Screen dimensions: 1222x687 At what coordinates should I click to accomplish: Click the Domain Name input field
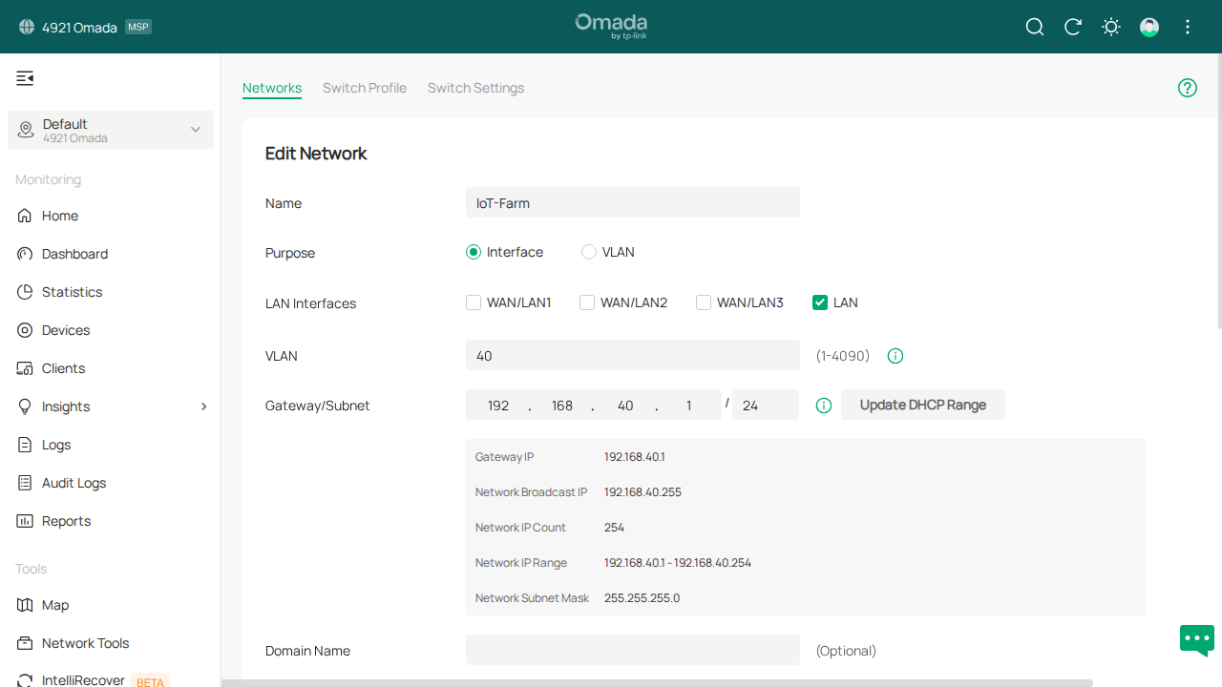pyautogui.click(x=632, y=650)
